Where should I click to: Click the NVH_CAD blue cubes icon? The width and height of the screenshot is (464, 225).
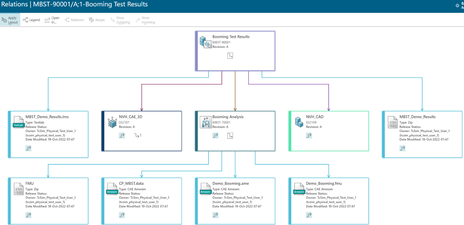pos(299,122)
